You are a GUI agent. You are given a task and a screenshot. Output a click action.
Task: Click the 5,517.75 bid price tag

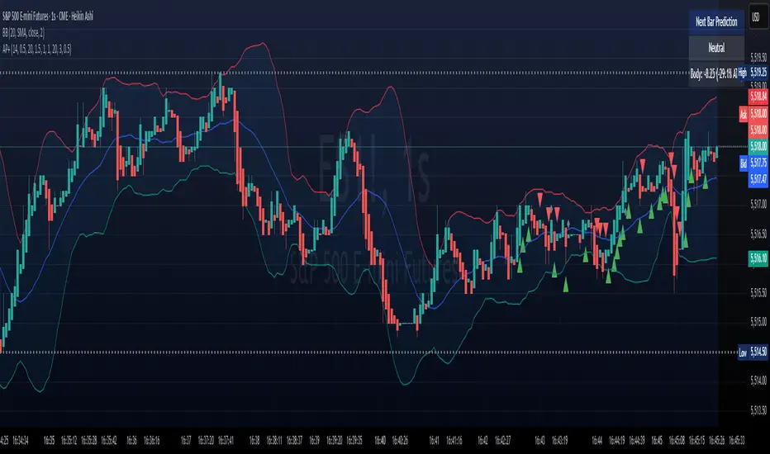(x=758, y=163)
